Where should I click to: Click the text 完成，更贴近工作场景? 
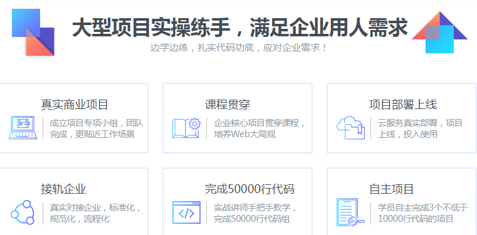click(92, 134)
